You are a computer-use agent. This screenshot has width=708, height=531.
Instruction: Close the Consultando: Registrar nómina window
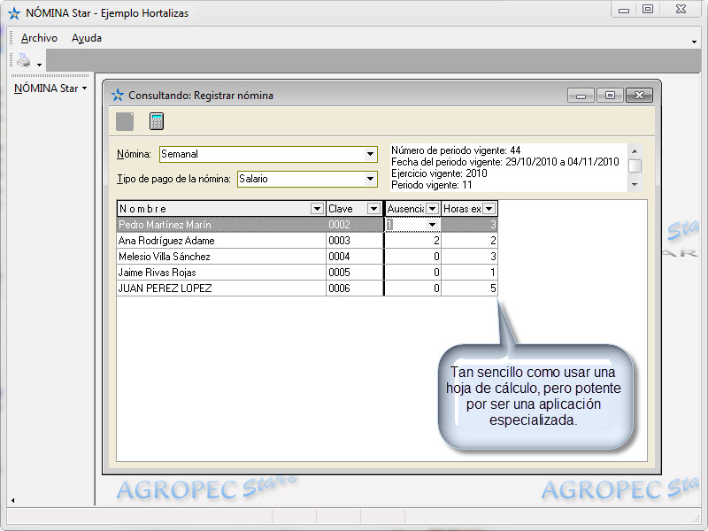point(639,96)
